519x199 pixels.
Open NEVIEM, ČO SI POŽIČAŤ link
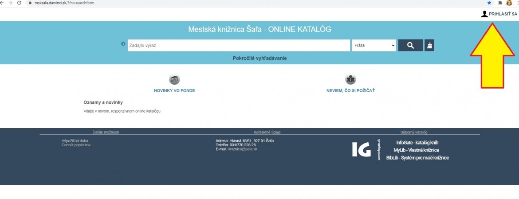pyautogui.click(x=350, y=90)
